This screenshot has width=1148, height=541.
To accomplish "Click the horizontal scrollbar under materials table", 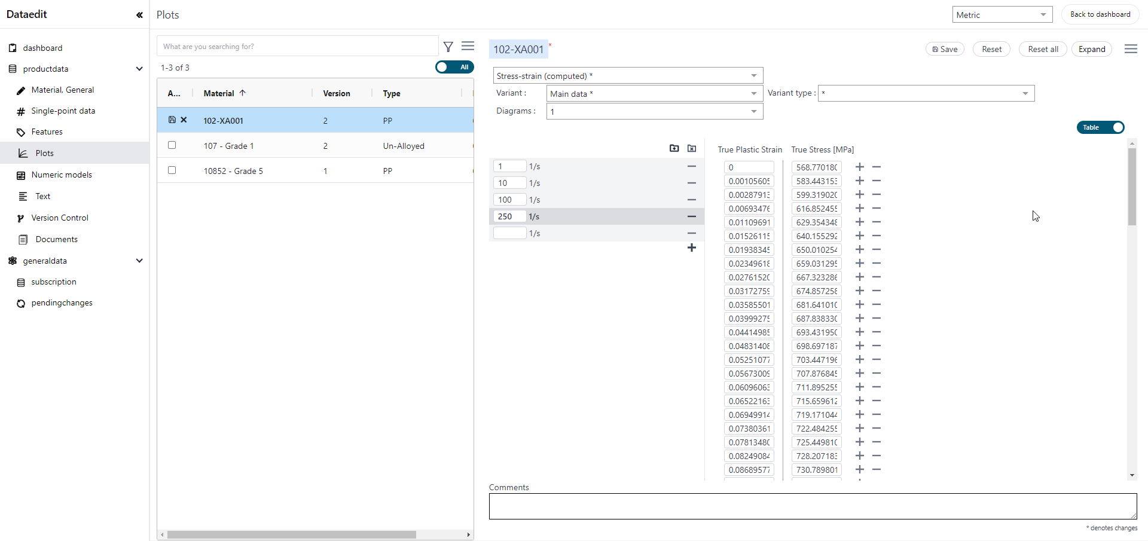I will (x=292, y=534).
